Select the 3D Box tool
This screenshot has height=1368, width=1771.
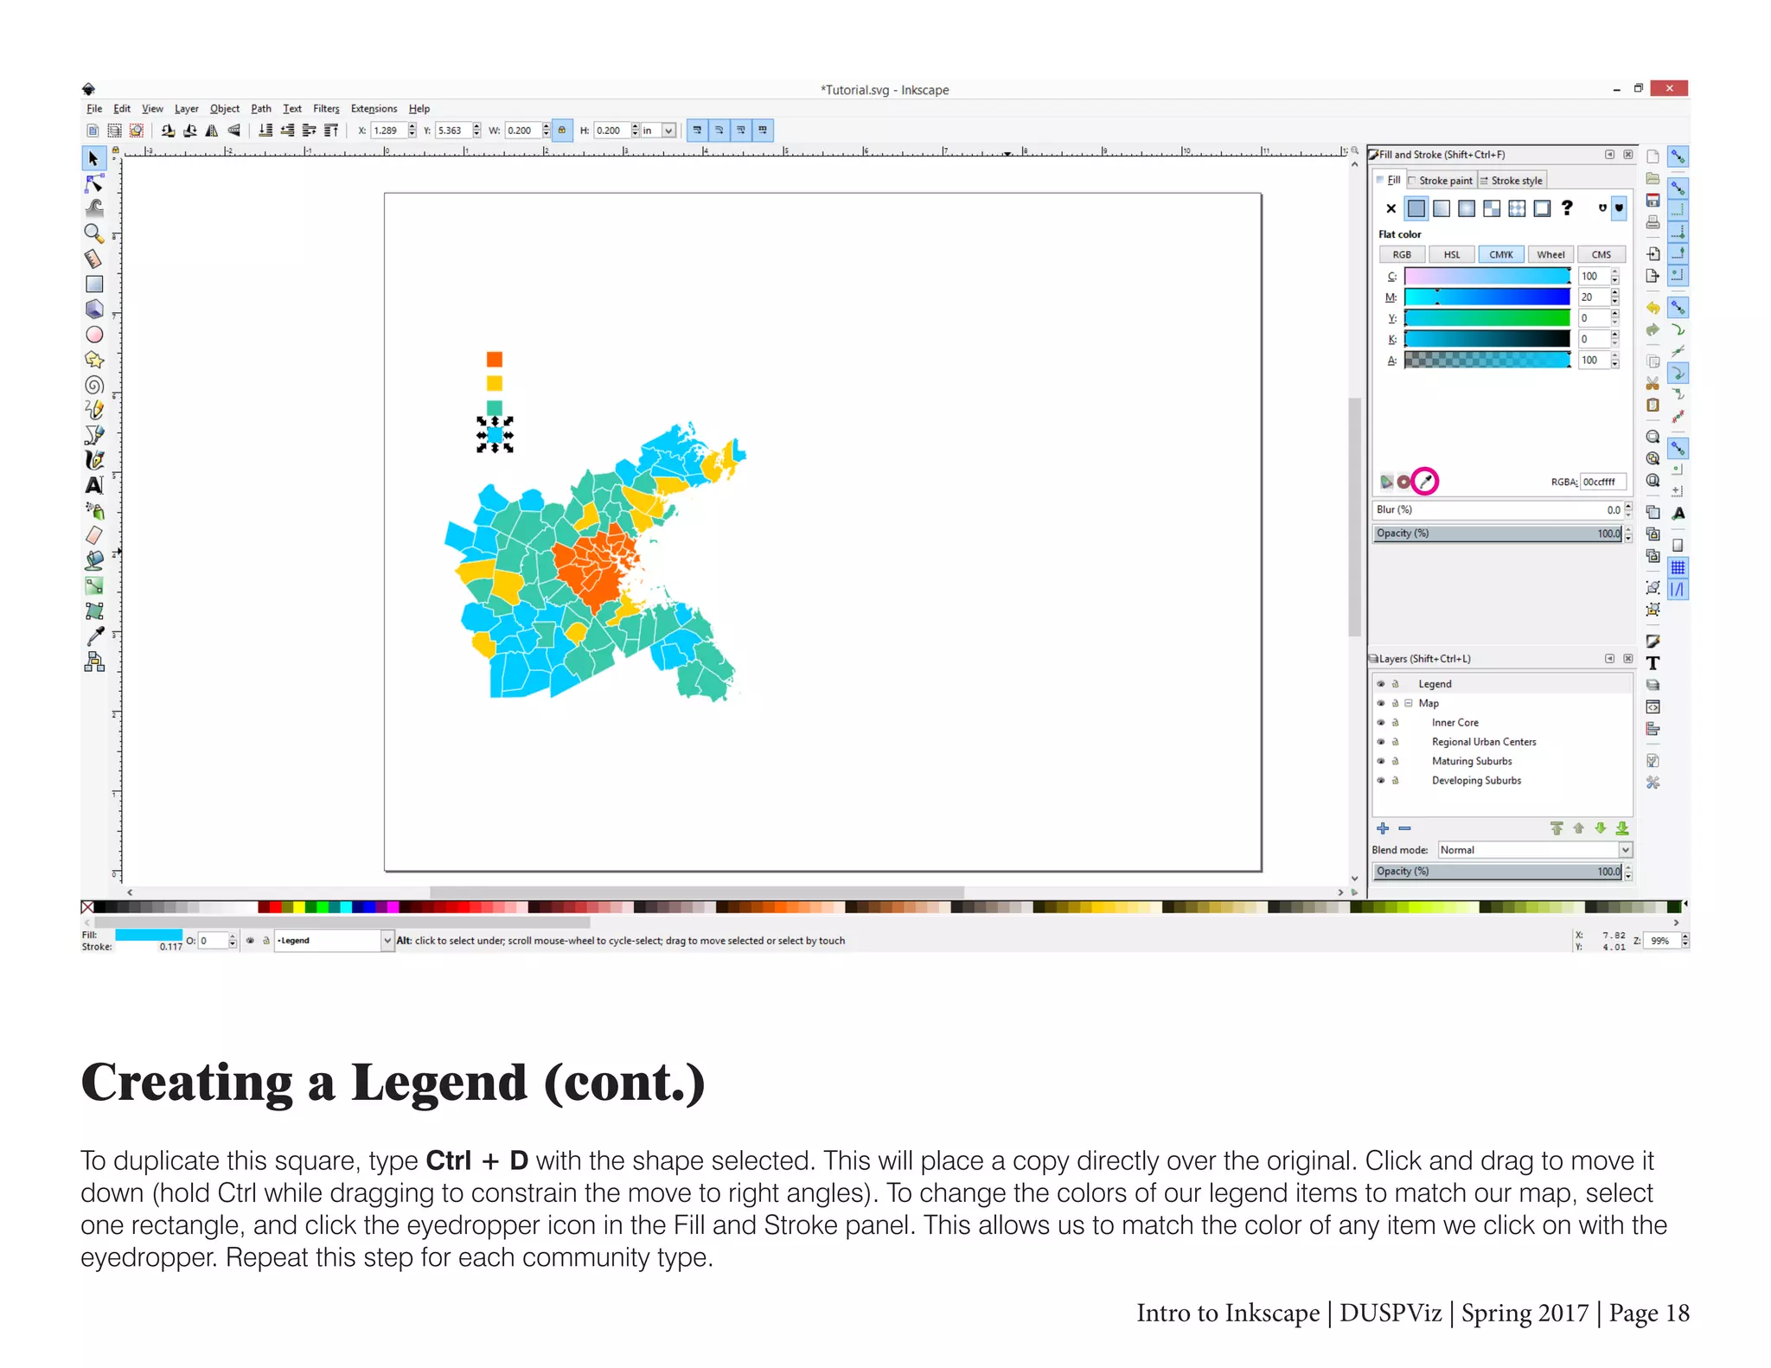pyautogui.click(x=94, y=309)
